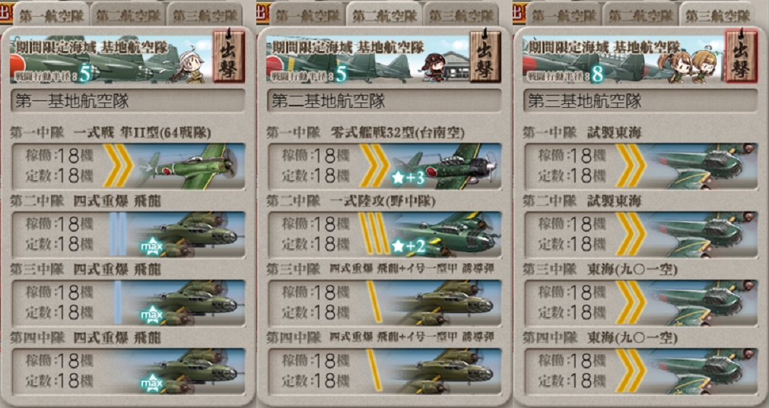Edit the 第三基地航空隊 name field

click(x=641, y=101)
